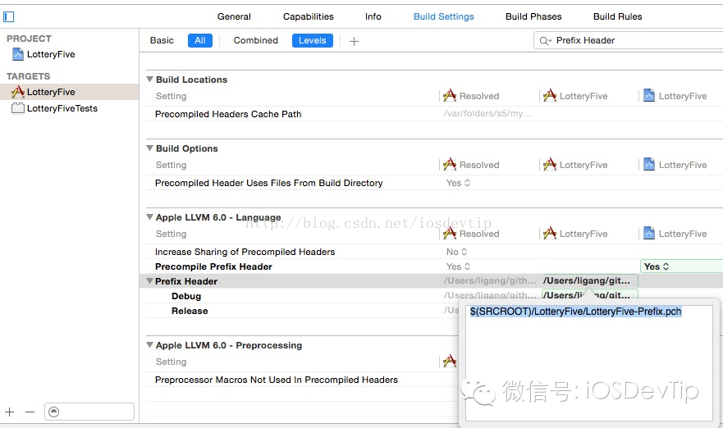Open the Build Rules tab
Viewport: 723px width, 428px height.
pyautogui.click(x=617, y=16)
